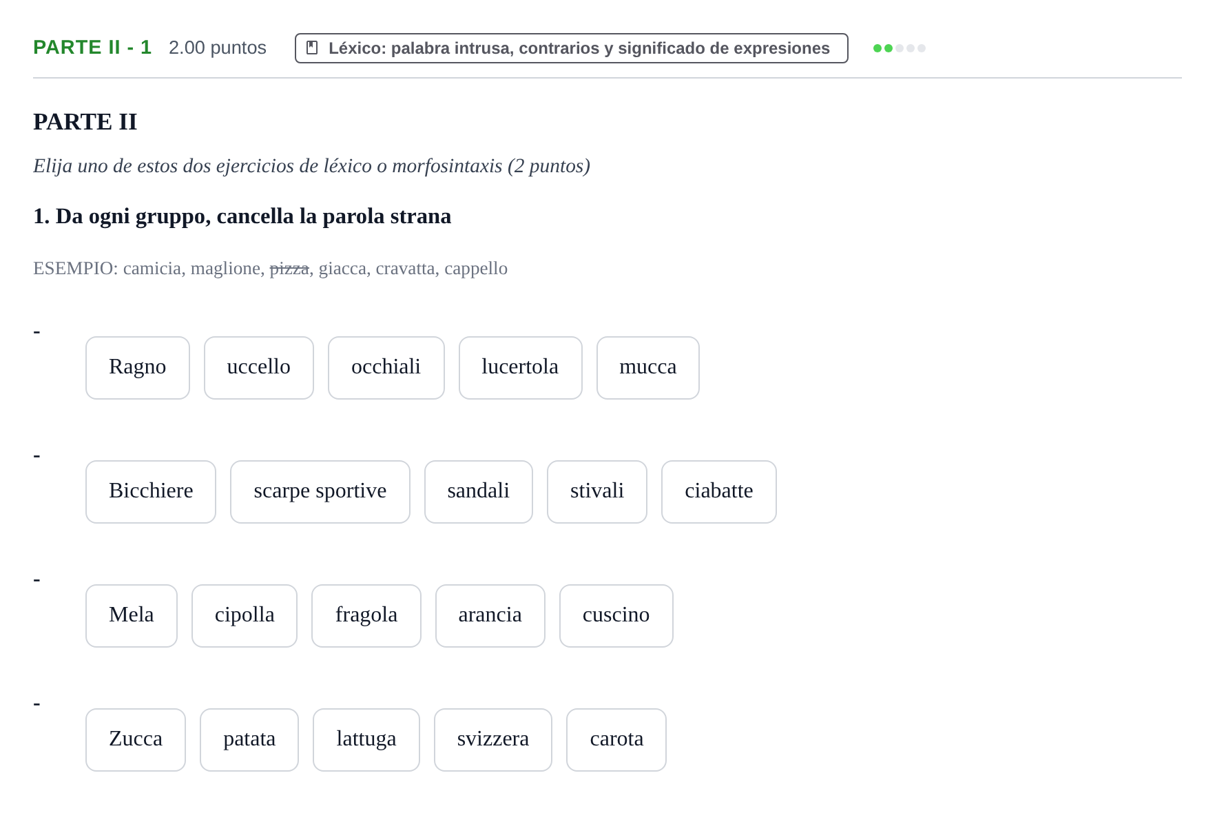Select the word ciabatte
The image size is (1215, 824).
[719, 492]
